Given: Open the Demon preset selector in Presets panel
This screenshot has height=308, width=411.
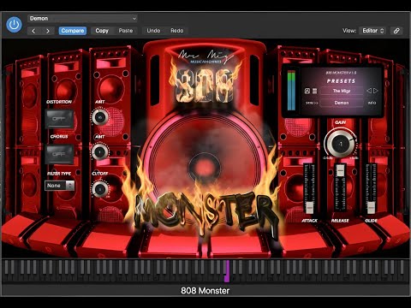Looking at the screenshot, I should coord(342,103).
